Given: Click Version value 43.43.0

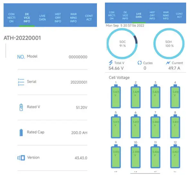Looking at the screenshot, I should (x=81, y=158).
